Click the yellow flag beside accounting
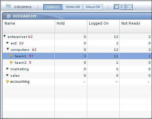The width and height of the screenshot is (152, 119). pyautogui.click(x=8, y=81)
